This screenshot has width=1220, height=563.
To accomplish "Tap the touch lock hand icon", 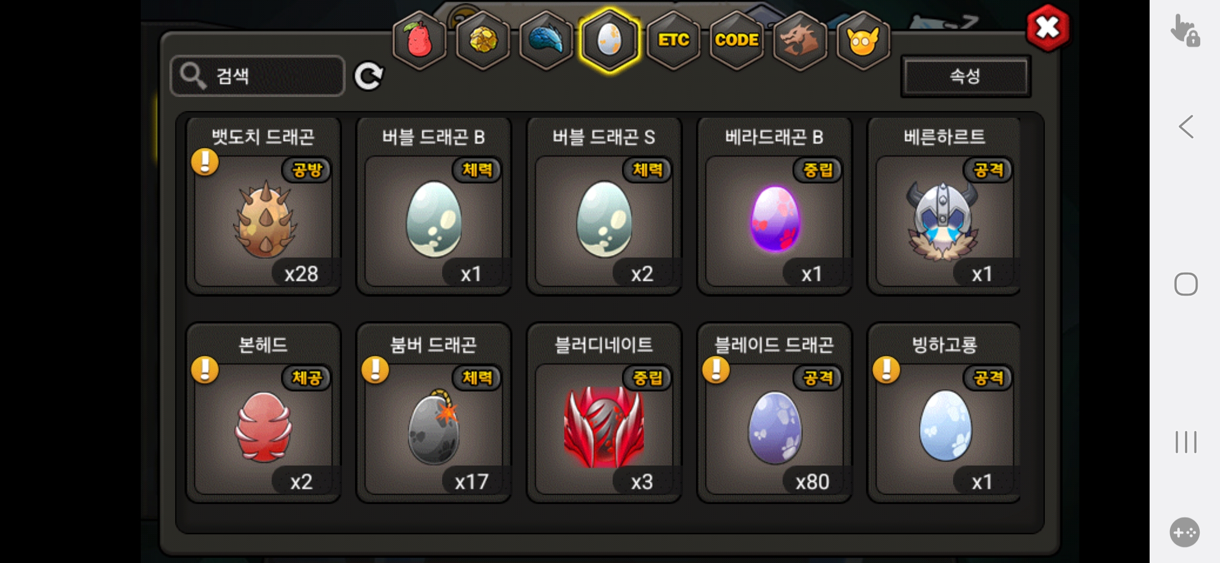I will 1185,30.
